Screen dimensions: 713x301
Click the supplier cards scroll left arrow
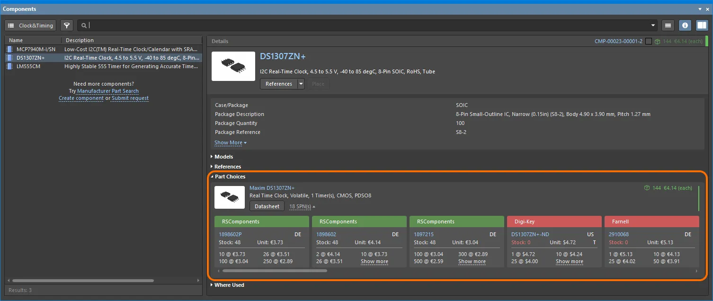(218, 271)
